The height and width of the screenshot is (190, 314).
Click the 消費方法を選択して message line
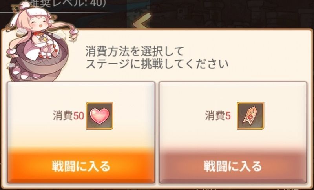[x=135, y=51]
